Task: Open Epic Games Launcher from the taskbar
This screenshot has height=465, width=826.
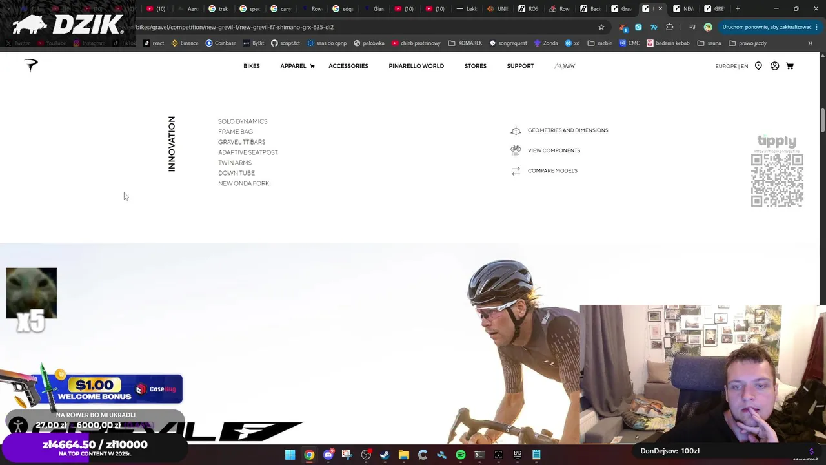Action: click(517, 455)
